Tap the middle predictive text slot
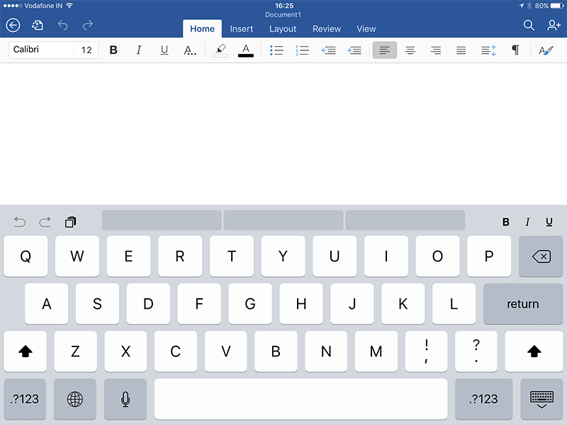Screen dimensions: 567x425 [283, 220]
